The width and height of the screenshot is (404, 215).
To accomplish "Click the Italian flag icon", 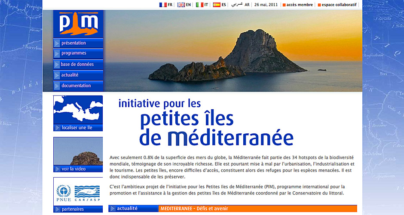I will pyautogui.click(x=199, y=5).
